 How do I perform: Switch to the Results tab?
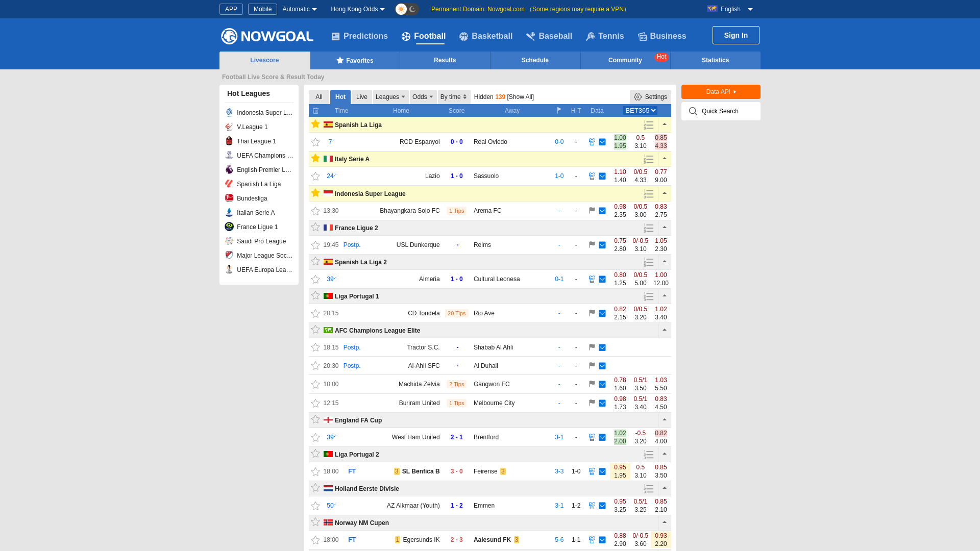pyautogui.click(x=445, y=60)
